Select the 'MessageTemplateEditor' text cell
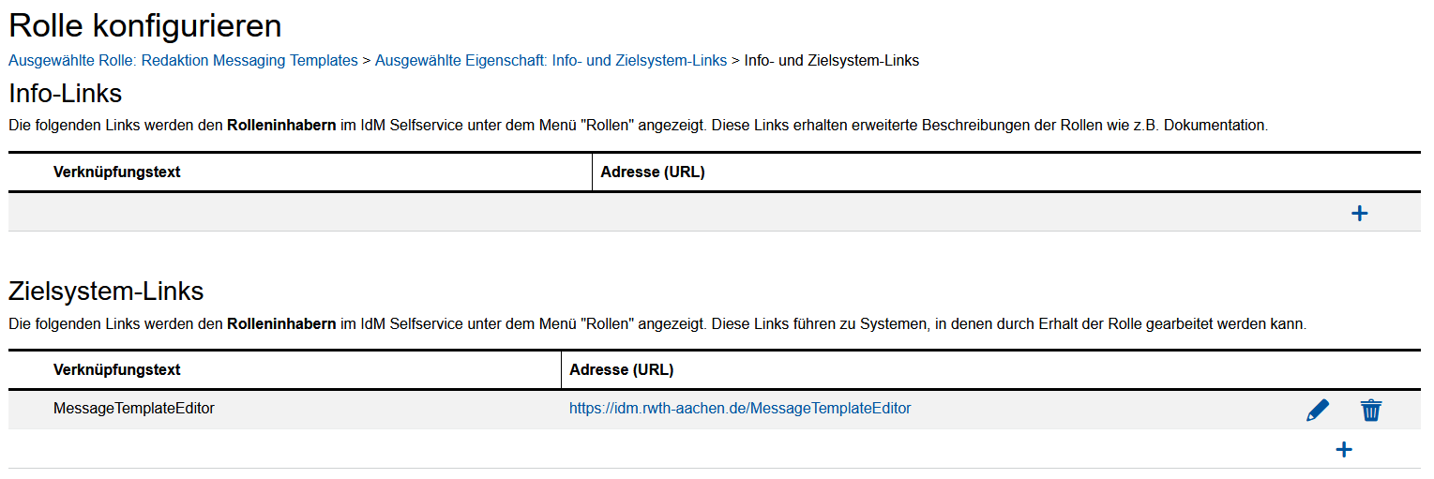Image resolution: width=1434 pixels, height=479 pixels. point(134,409)
